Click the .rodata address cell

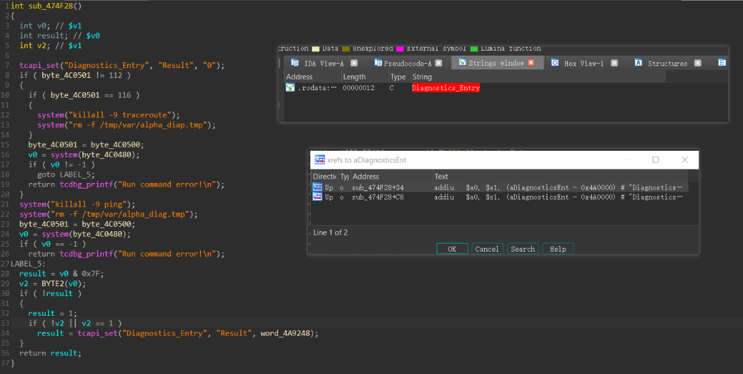point(316,88)
